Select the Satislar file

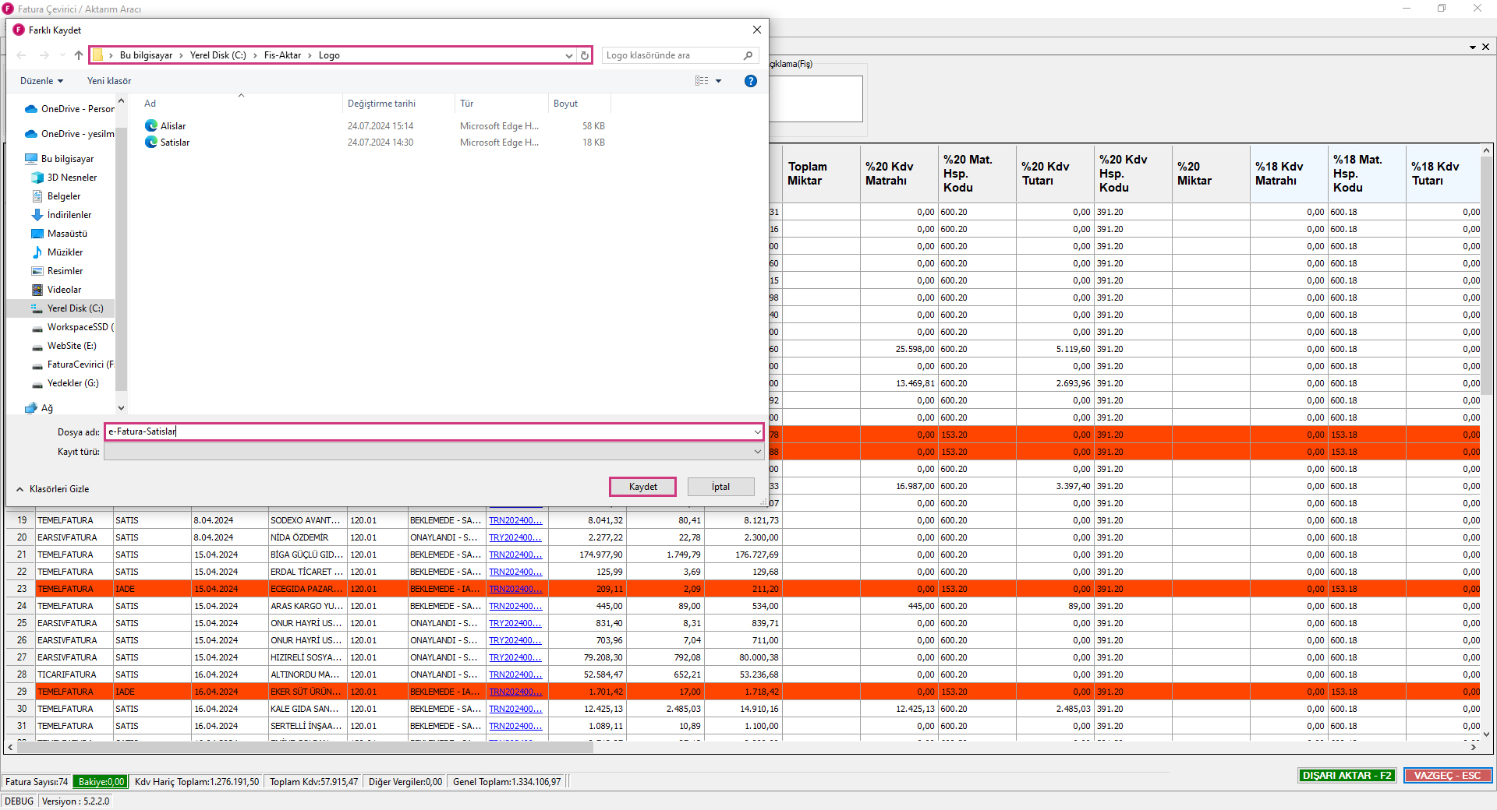click(x=175, y=143)
